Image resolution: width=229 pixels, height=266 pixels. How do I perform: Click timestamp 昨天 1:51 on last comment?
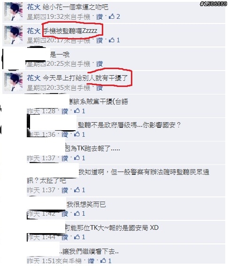pyautogui.click(x=42, y=261)
